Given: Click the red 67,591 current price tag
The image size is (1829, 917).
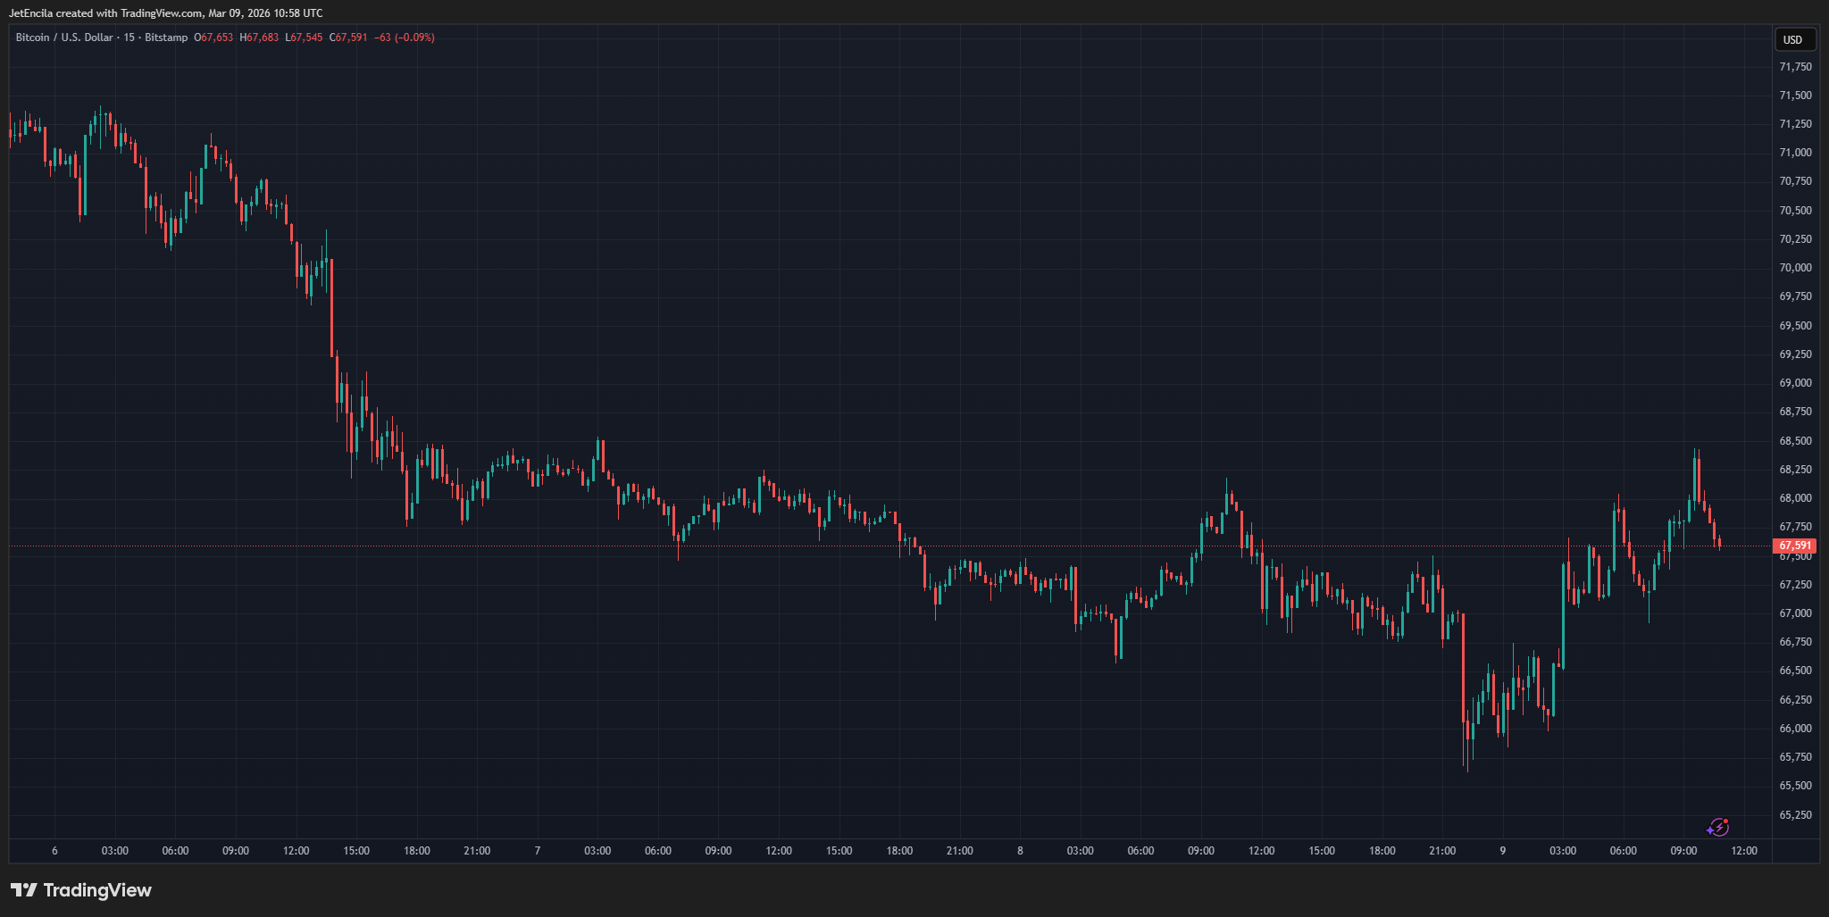Looking at the screenshot, I should point(1794,546).
